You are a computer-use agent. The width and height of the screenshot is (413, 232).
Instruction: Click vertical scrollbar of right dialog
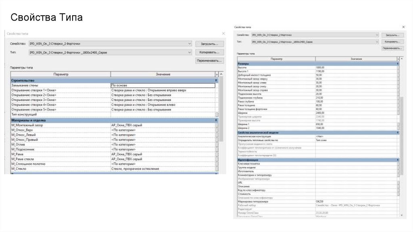(401, 121)
